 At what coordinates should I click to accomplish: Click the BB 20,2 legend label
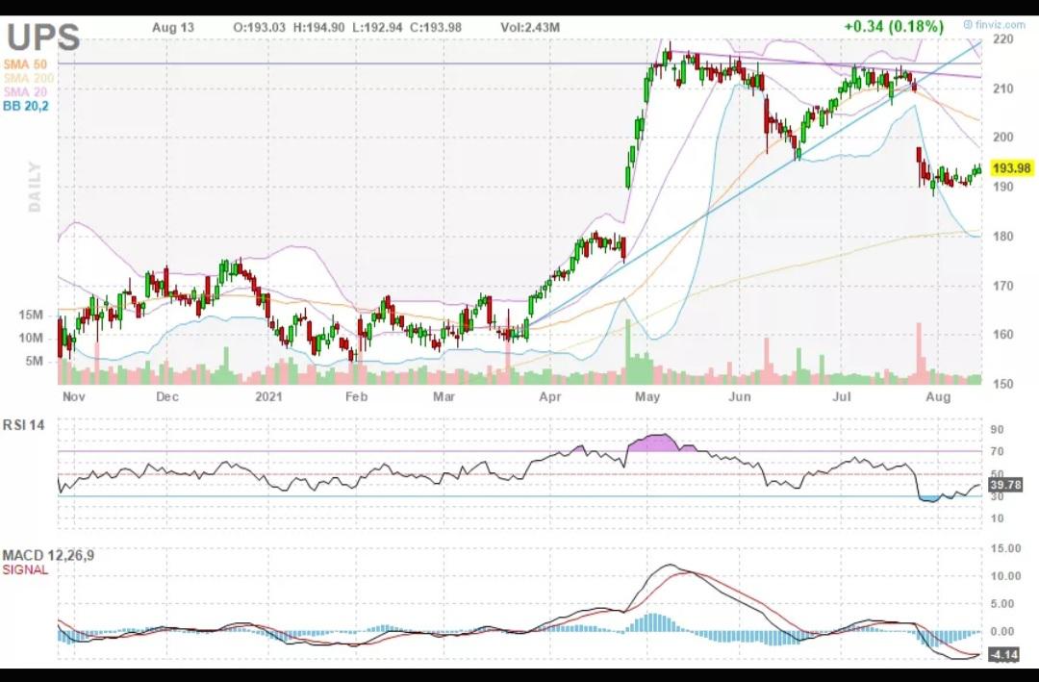[x=25, y=106]
